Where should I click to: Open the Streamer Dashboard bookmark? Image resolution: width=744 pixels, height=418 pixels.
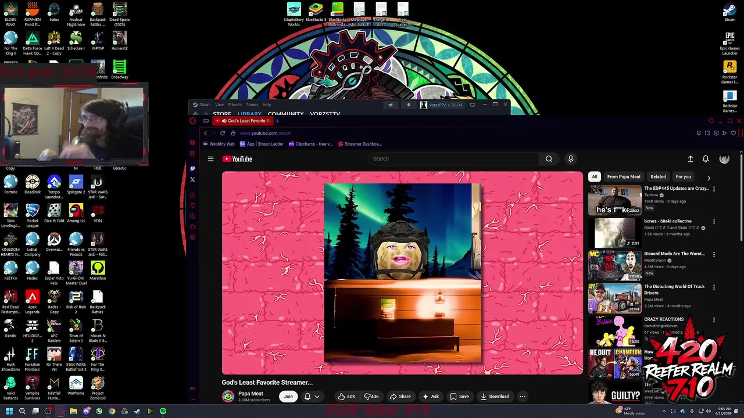[360, 144]
